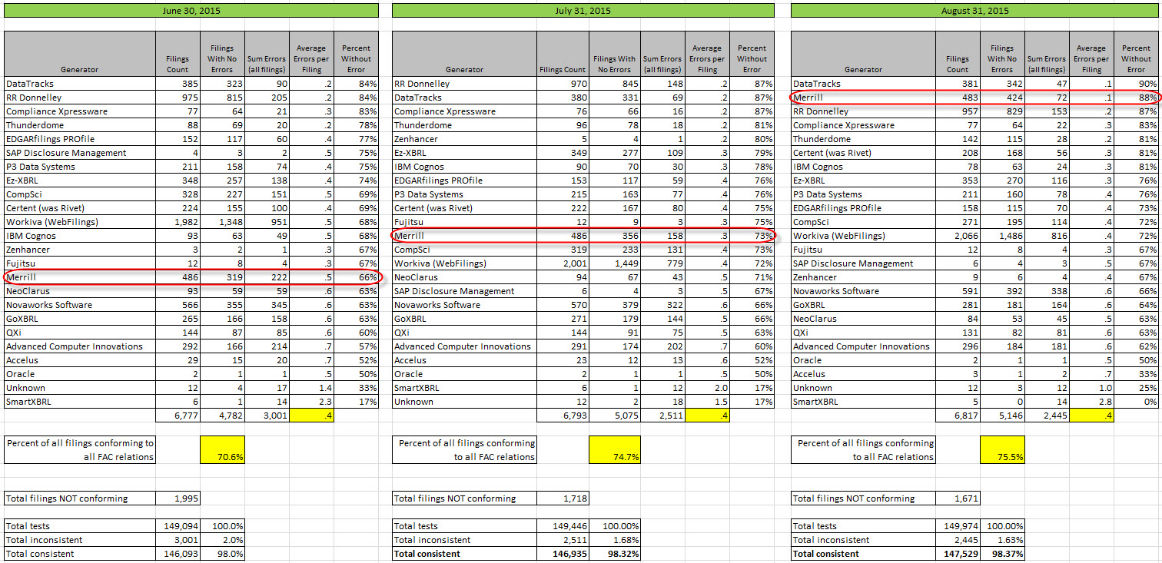This screenshot has height=563, width=1162.
Task: Select DataTracks row name in June 30 table
Action: 30,84
